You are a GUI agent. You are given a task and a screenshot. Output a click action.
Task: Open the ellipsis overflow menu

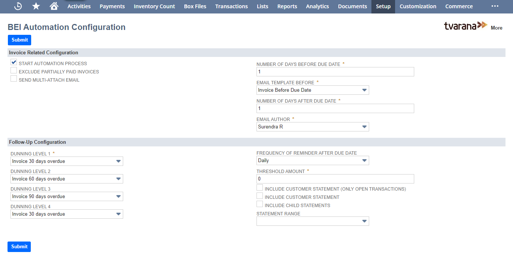[x=495, y=6]
